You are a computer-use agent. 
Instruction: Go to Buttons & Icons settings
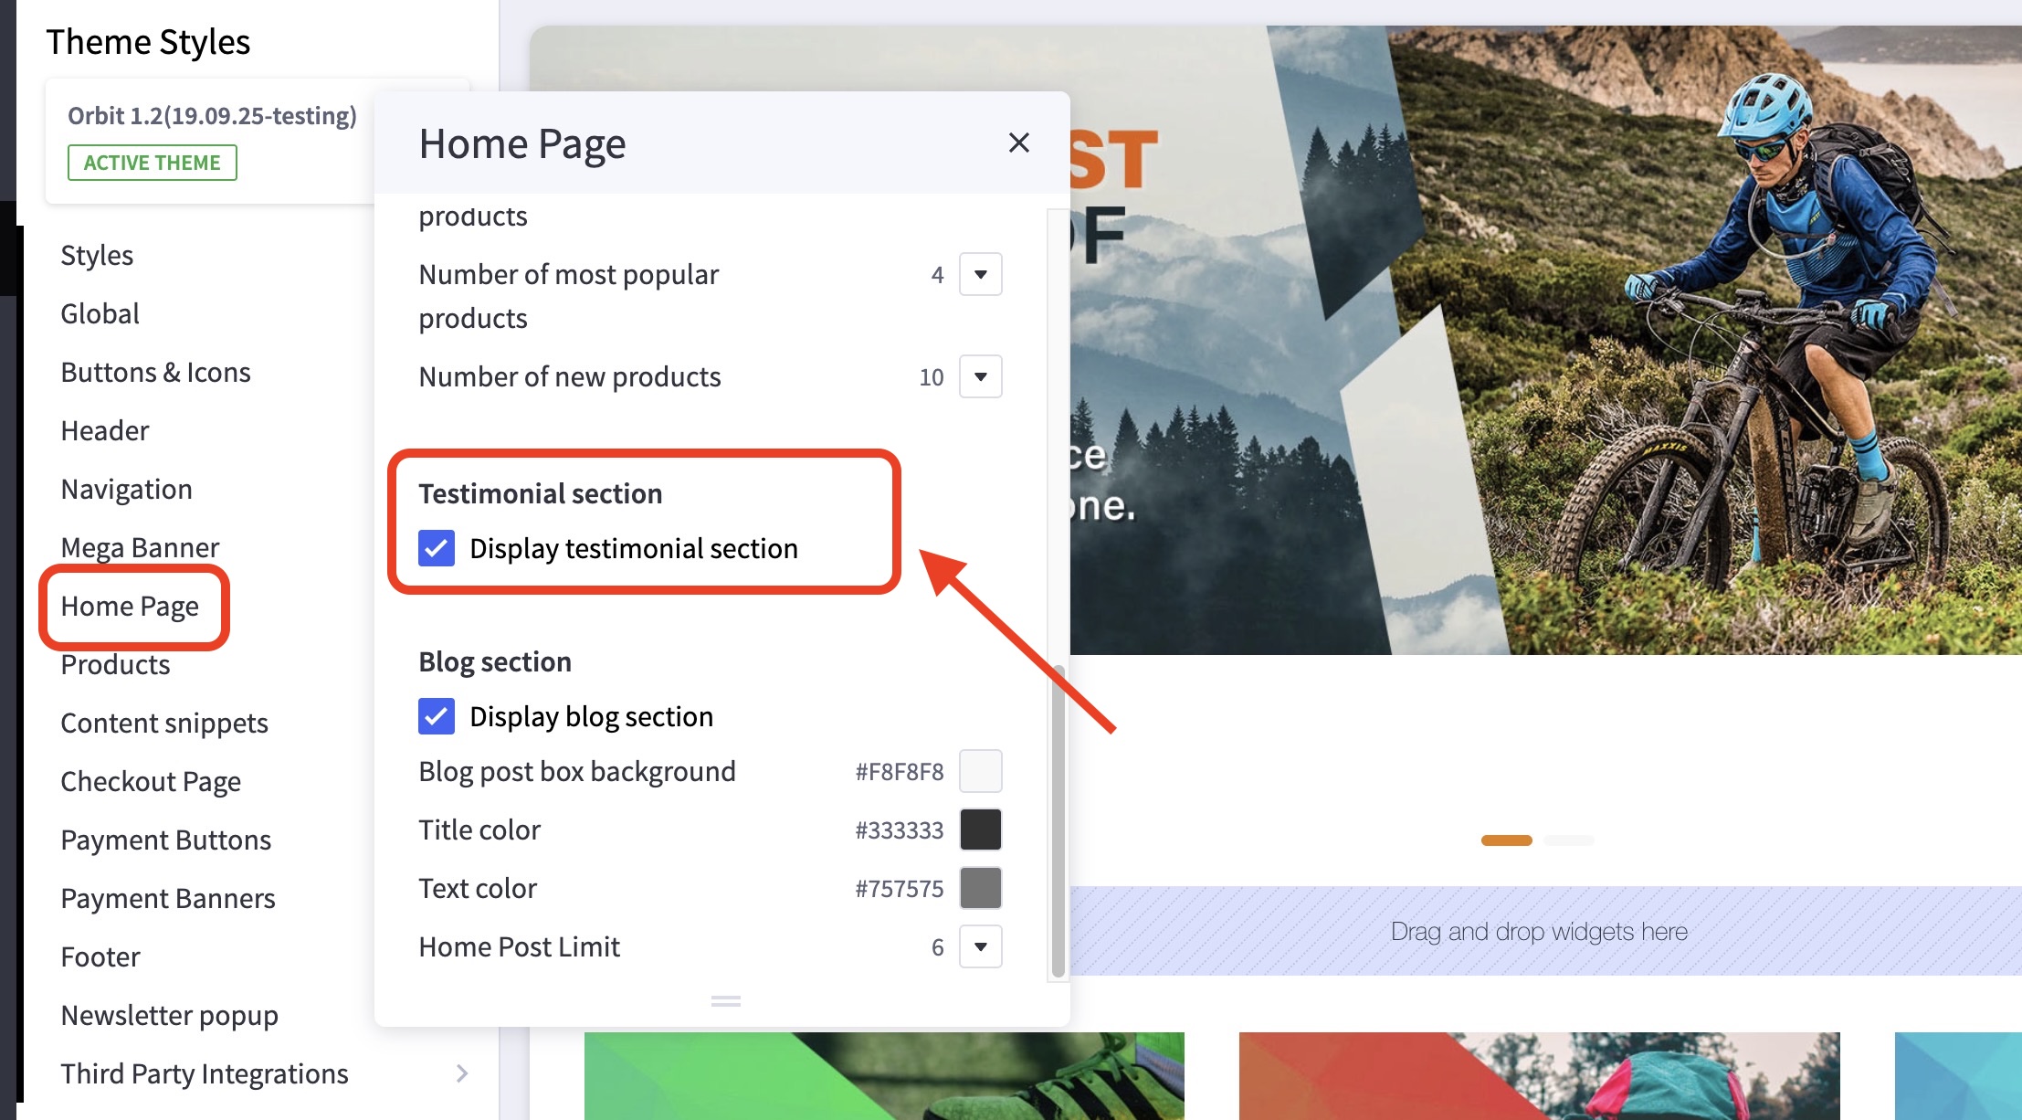click(155, 372)
